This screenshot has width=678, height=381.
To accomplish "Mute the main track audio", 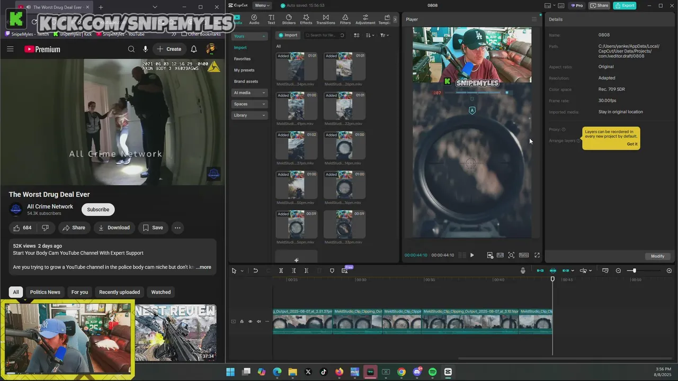I will point(259,321).
